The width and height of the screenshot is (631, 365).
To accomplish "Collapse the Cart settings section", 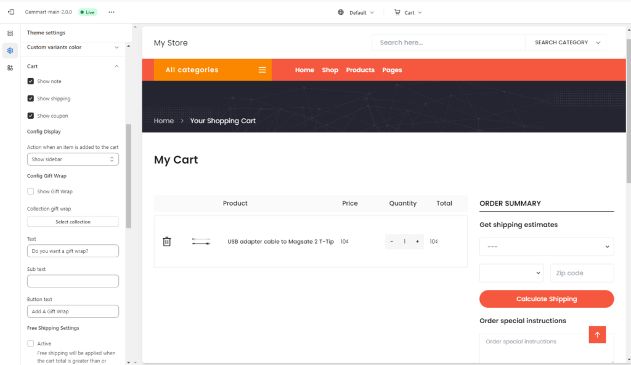I will click(73, 66).
